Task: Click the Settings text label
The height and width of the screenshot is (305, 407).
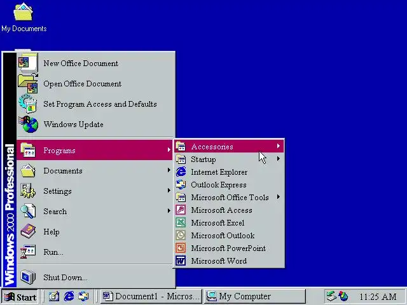Action: 57,191
